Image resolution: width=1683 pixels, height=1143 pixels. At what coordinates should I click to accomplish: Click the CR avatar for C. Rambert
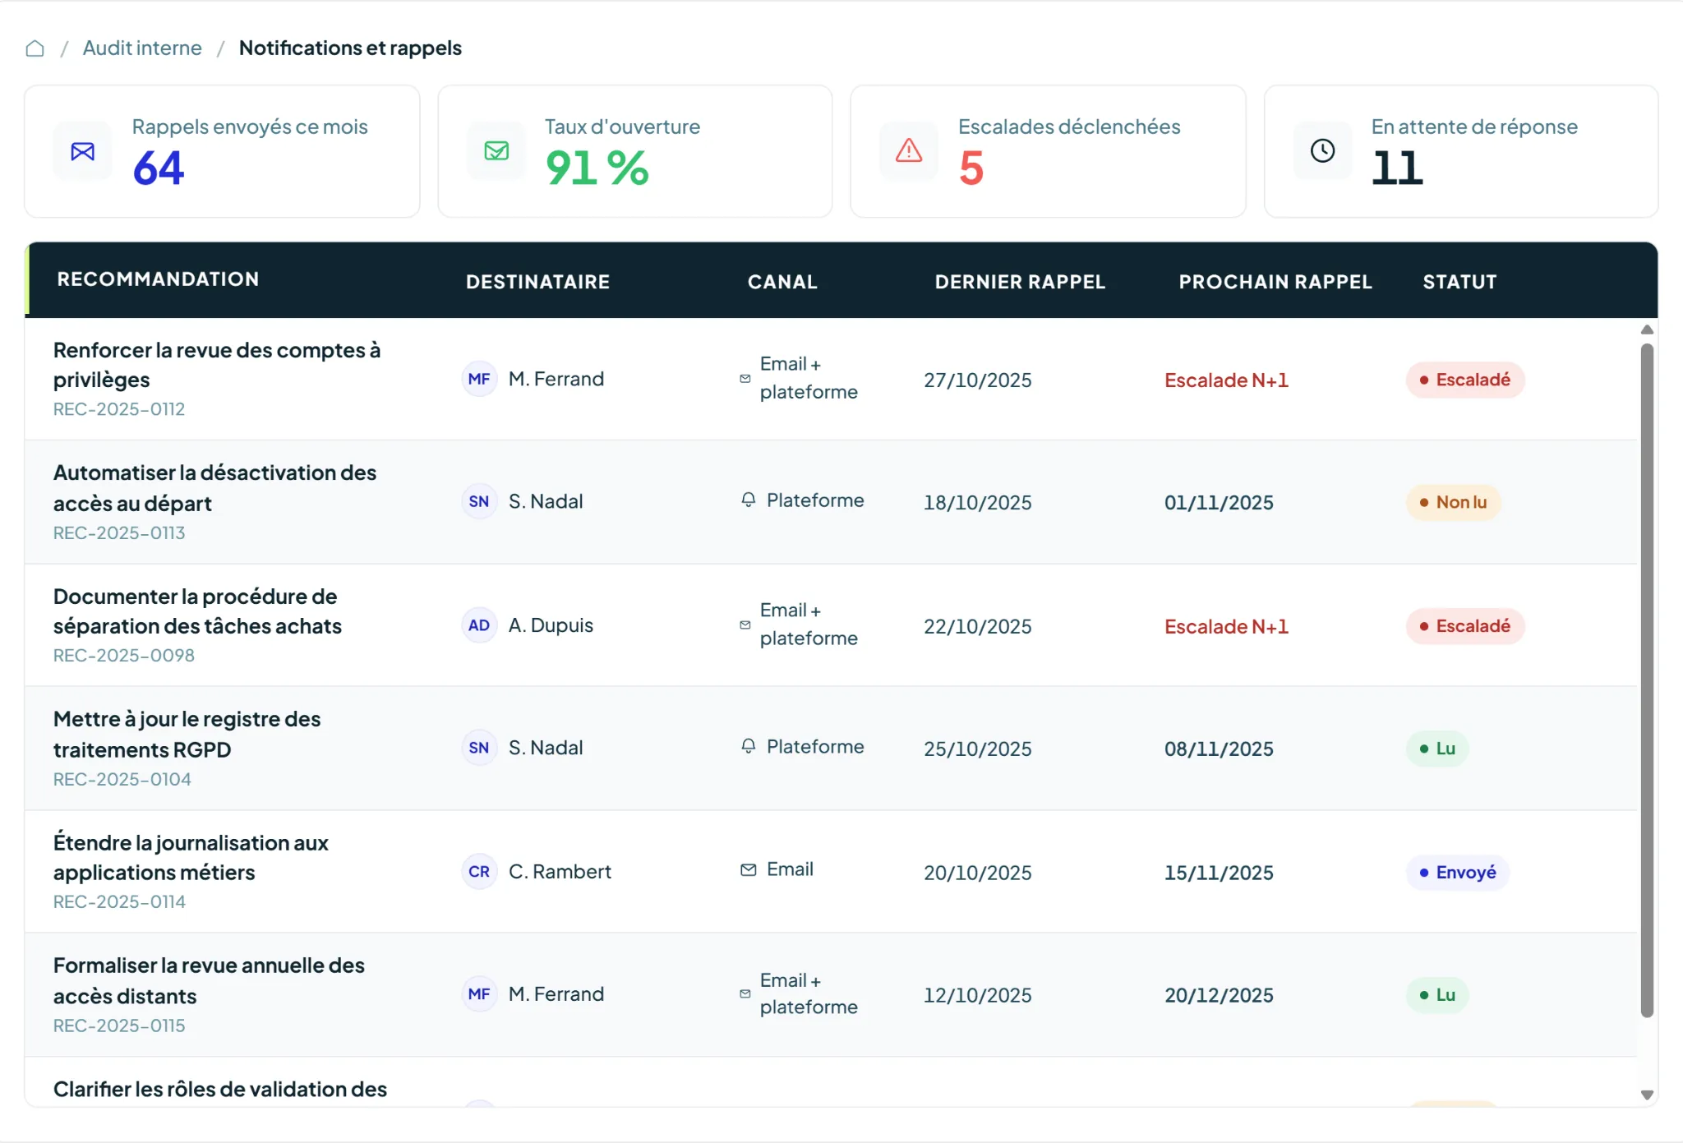(479, 871)
